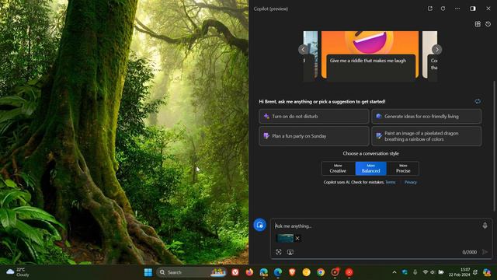Viewport: 497px width, 280px height.
Task: Click the volume speaker tray icon
Action: [x=433, y=272]
